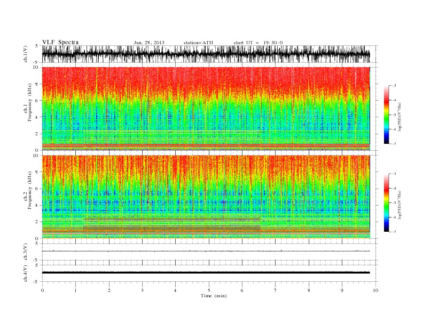Click the "6" kHz tick on ch.1 spectrogram
The image size is (423, 326).
(x=37, y=101)
